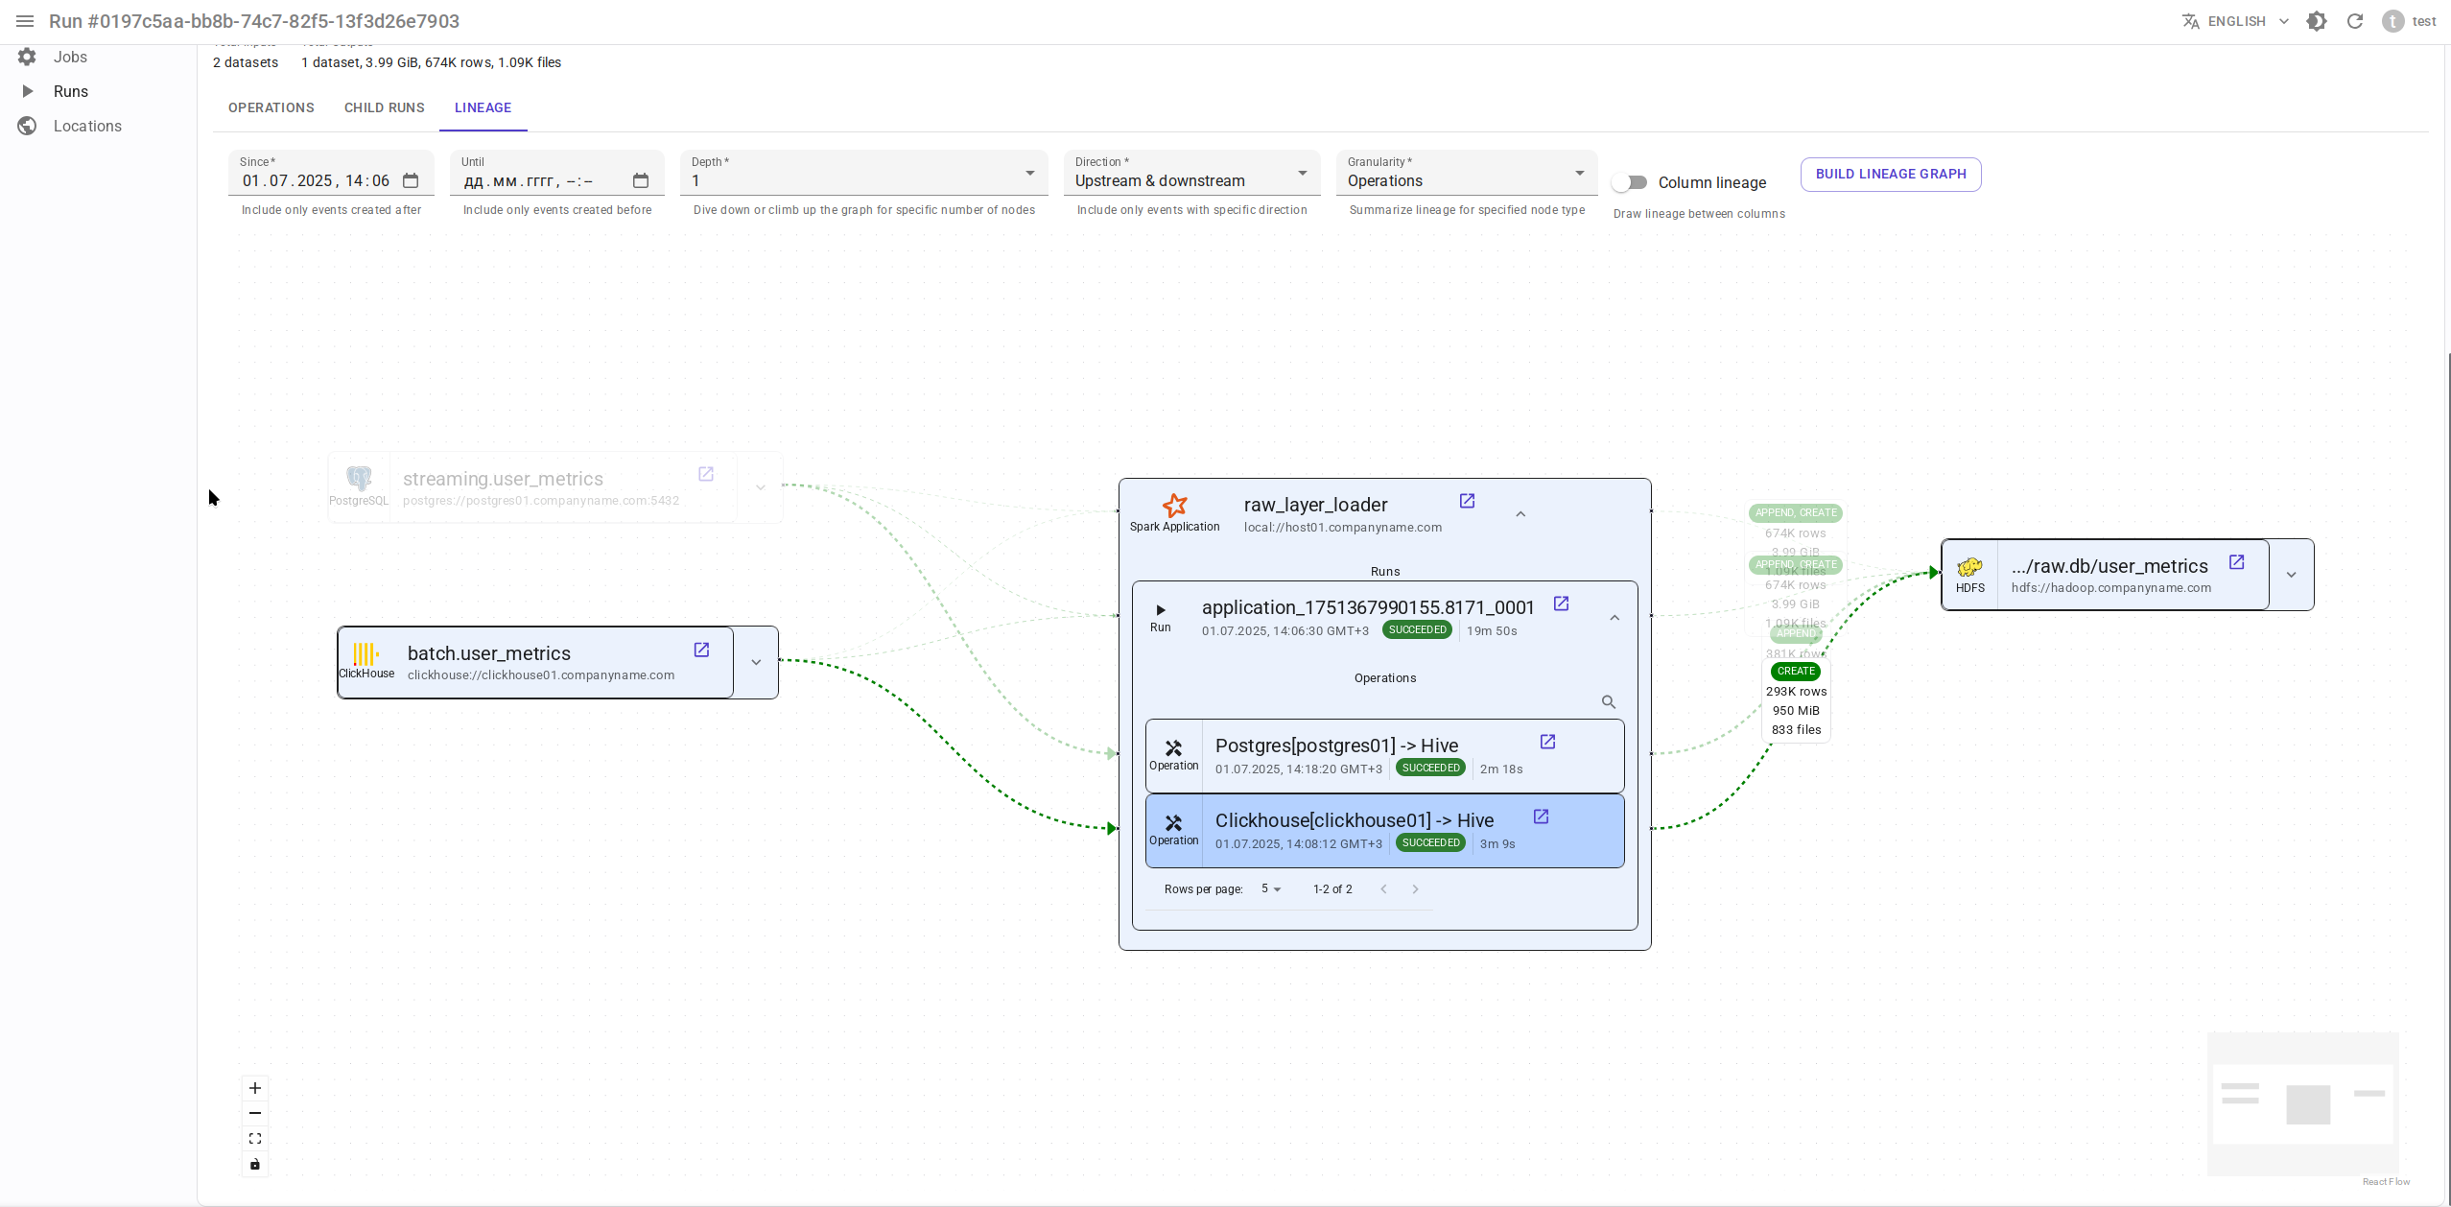Toggle interactivity lock on graph controls
This screenshot has width=2451, height=1207.
click(255, 1165)
